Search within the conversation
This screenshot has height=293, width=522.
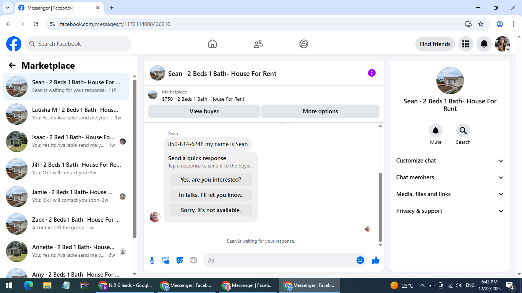(x=463, y=131)
